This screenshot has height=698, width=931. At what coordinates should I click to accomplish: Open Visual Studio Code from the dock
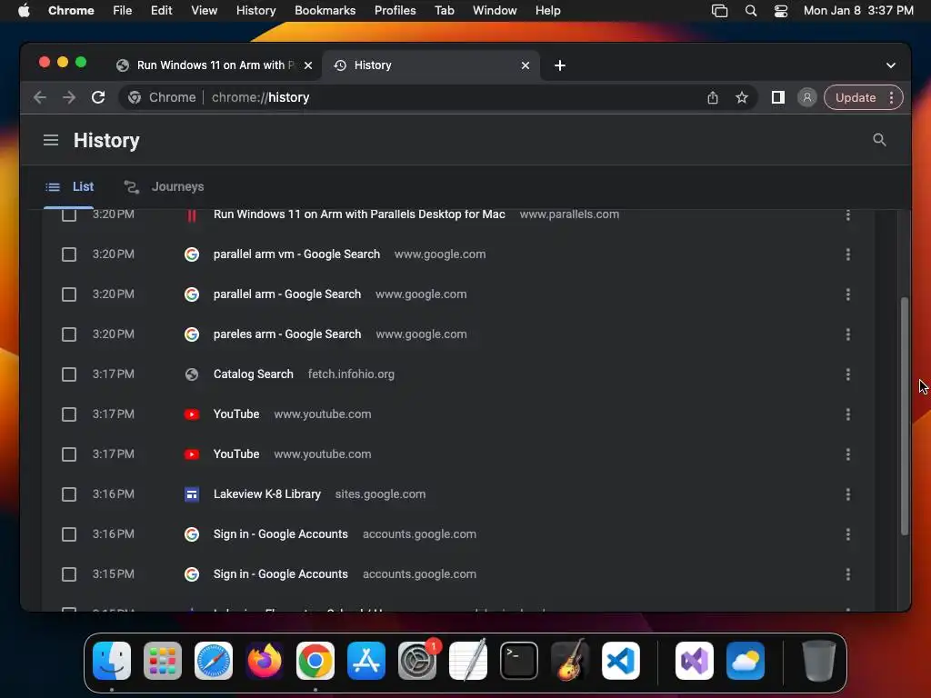pos(620,661)
